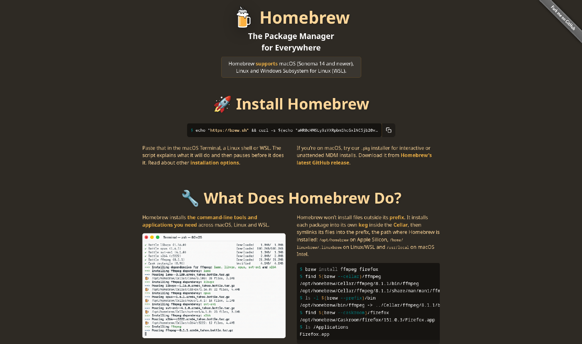Click the 'What Does Homebrew Do?' heading
Image resolution: width=582 pixels, height=344 pixels.
coord(302,198)
